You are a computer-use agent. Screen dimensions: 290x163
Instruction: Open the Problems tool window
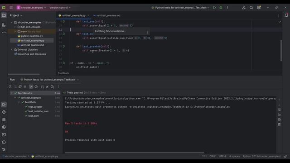click(x=4, y=142)
